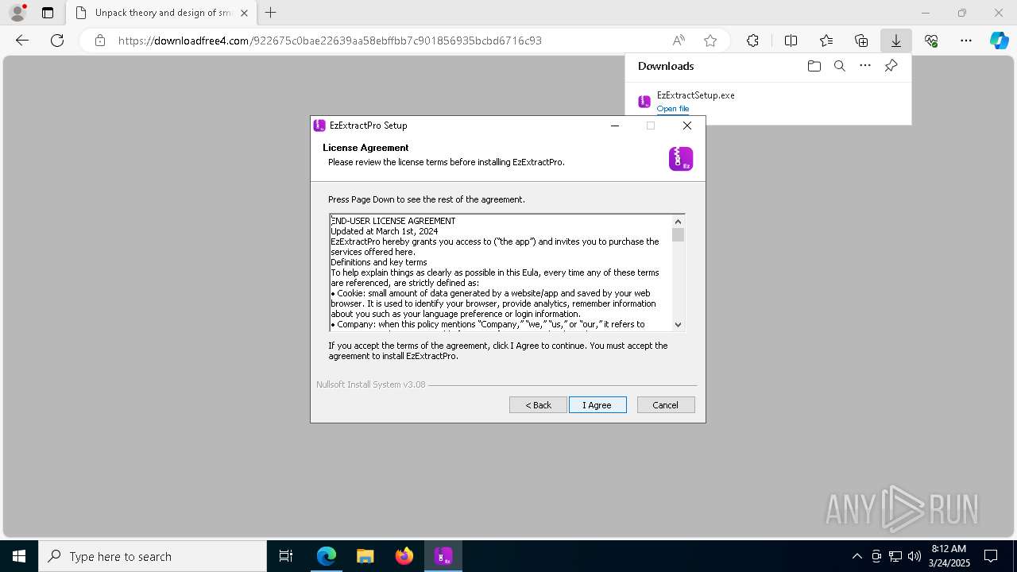Show hidden system tray icons
This screenshot has width=1017, height=572.
857,556
